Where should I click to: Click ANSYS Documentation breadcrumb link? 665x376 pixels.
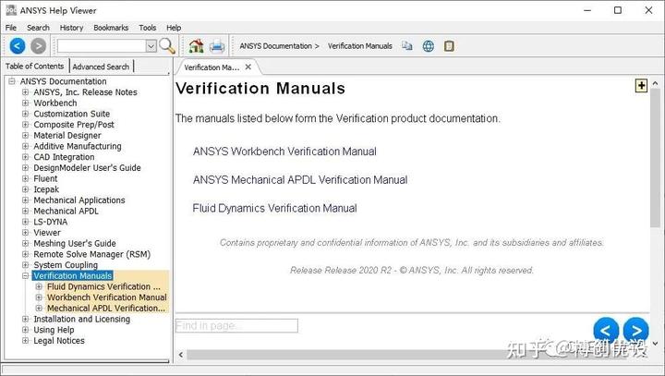[275, 46]
